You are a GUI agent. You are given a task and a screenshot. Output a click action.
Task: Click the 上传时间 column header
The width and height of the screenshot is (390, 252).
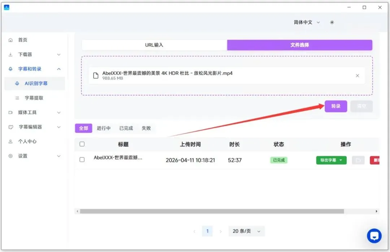coord(190,144)
